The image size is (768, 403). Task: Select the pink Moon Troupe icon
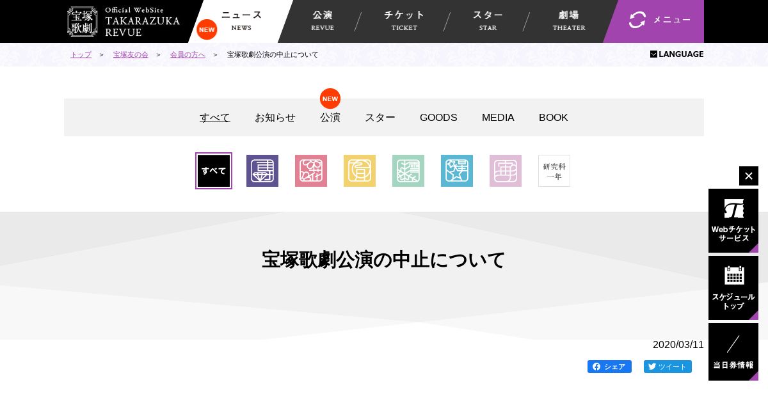pyautogui.click(x=311, y=171)
